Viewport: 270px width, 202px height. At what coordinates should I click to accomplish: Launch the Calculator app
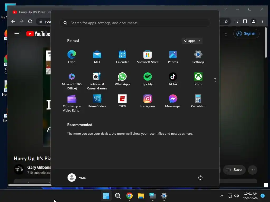point(198,101)
